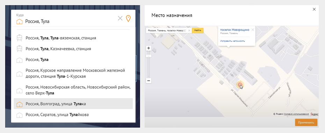Viewport: 325px width, 133px height.
Task: Click the red location marker on map
Action: click(x=240, y=84)
